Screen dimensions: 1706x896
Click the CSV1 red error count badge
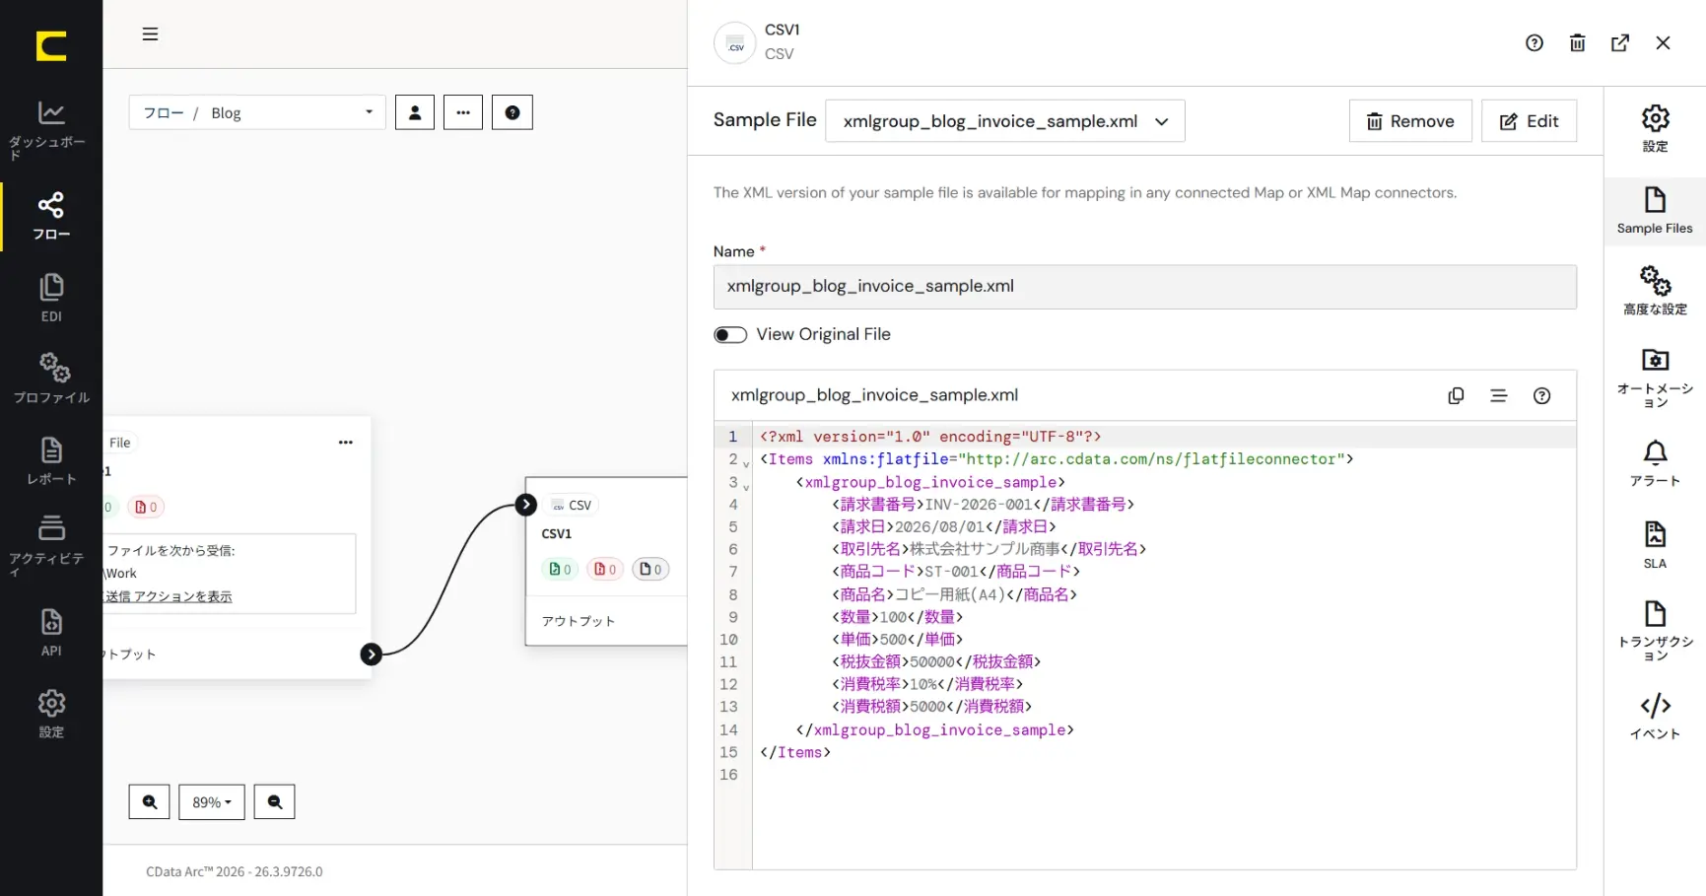pyautogui.click(x=605, y=569)
